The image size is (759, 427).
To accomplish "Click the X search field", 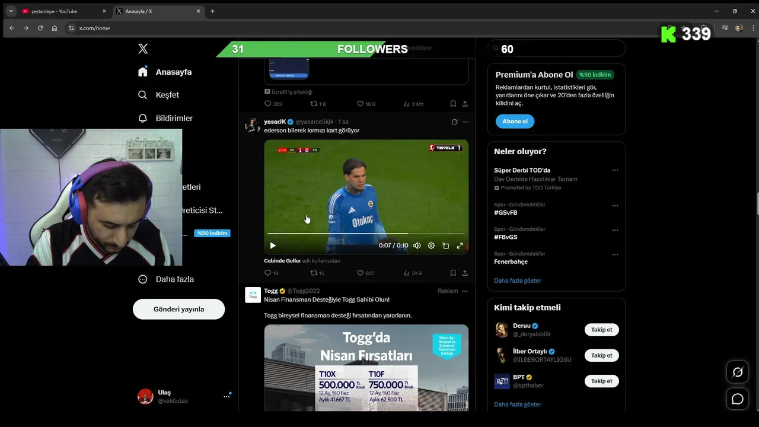I will click(x=556, y=49).
